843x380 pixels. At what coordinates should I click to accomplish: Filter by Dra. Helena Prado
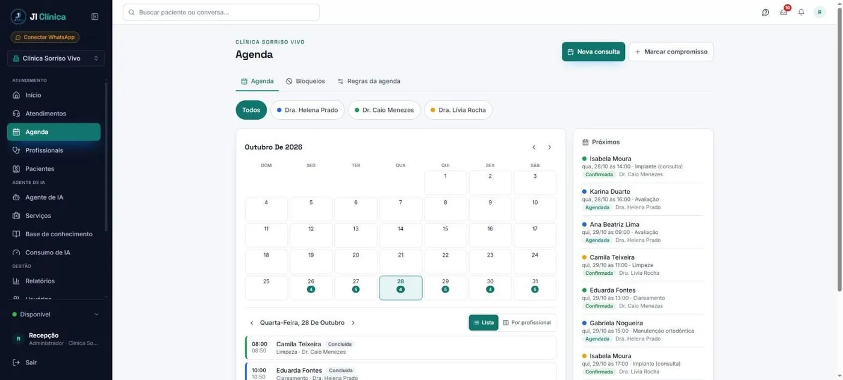coord(307,110)
